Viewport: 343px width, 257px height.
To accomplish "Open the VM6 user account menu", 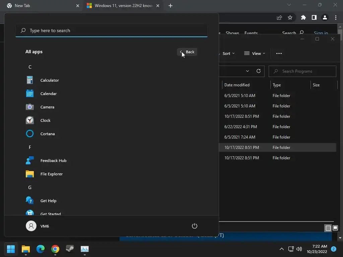I will point(38,226).
